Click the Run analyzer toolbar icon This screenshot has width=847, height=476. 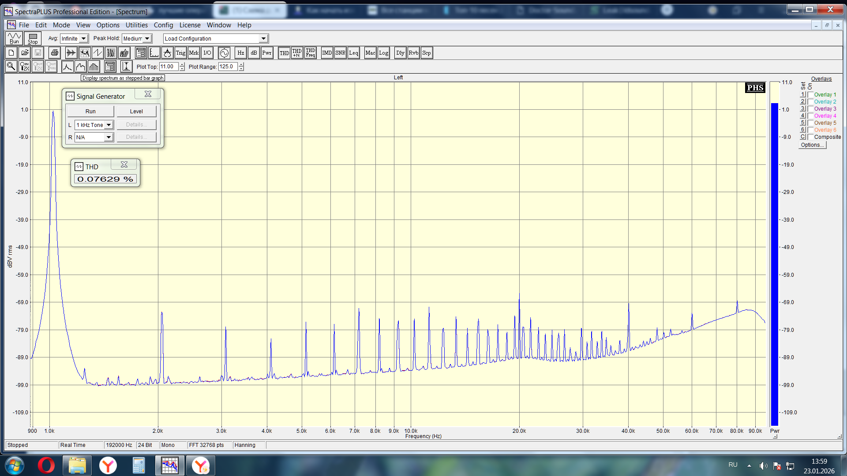[14, 38]
